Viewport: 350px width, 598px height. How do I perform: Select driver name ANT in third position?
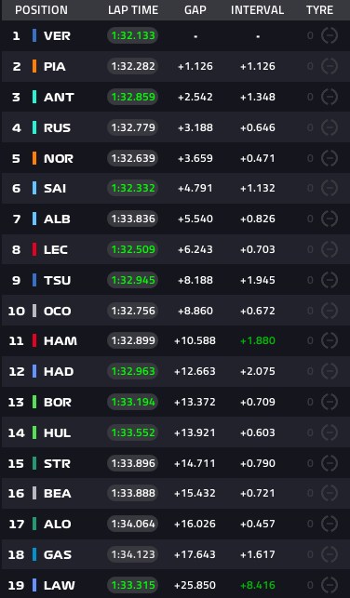click(x=59, y=97)
